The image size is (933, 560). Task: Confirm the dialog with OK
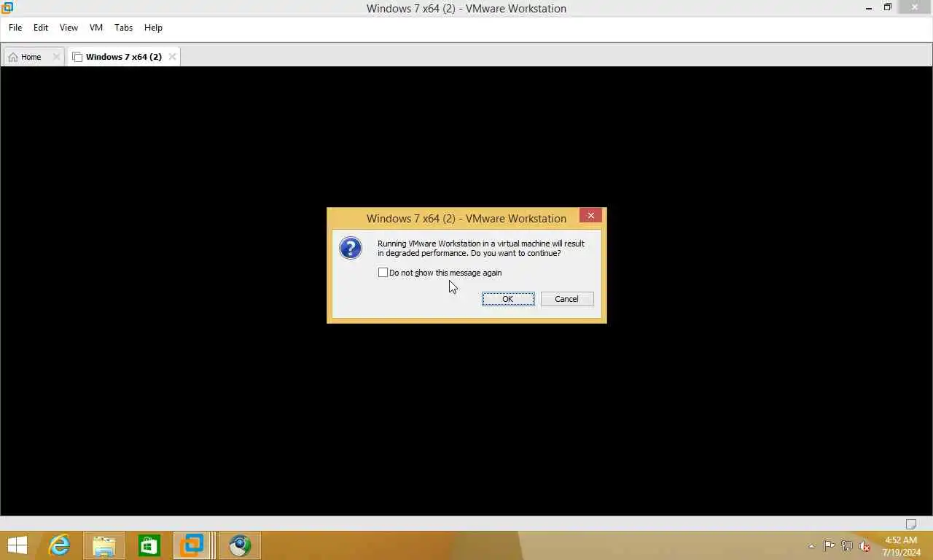point(508,299)
